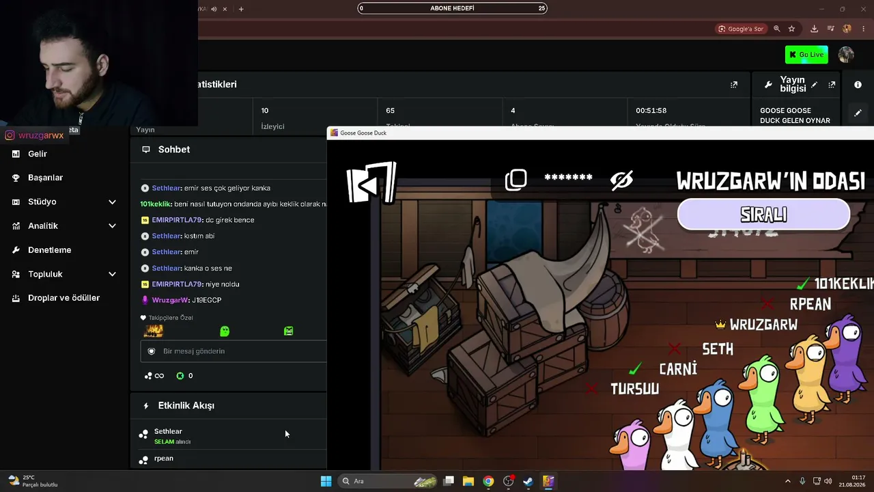Click 101keklik username in chat
Image resolution: width=874 pixels, height=492 pixels.
coord(156,204)
